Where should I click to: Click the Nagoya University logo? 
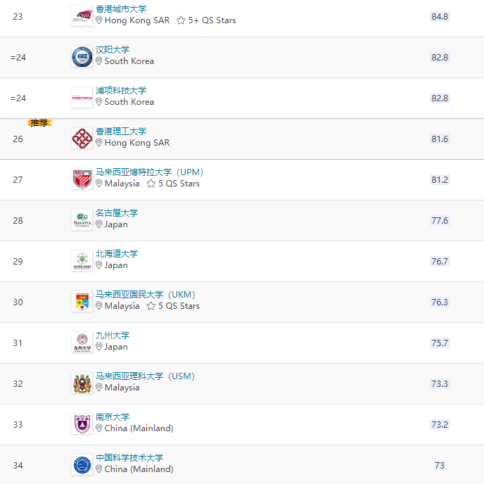pos(82,219)
